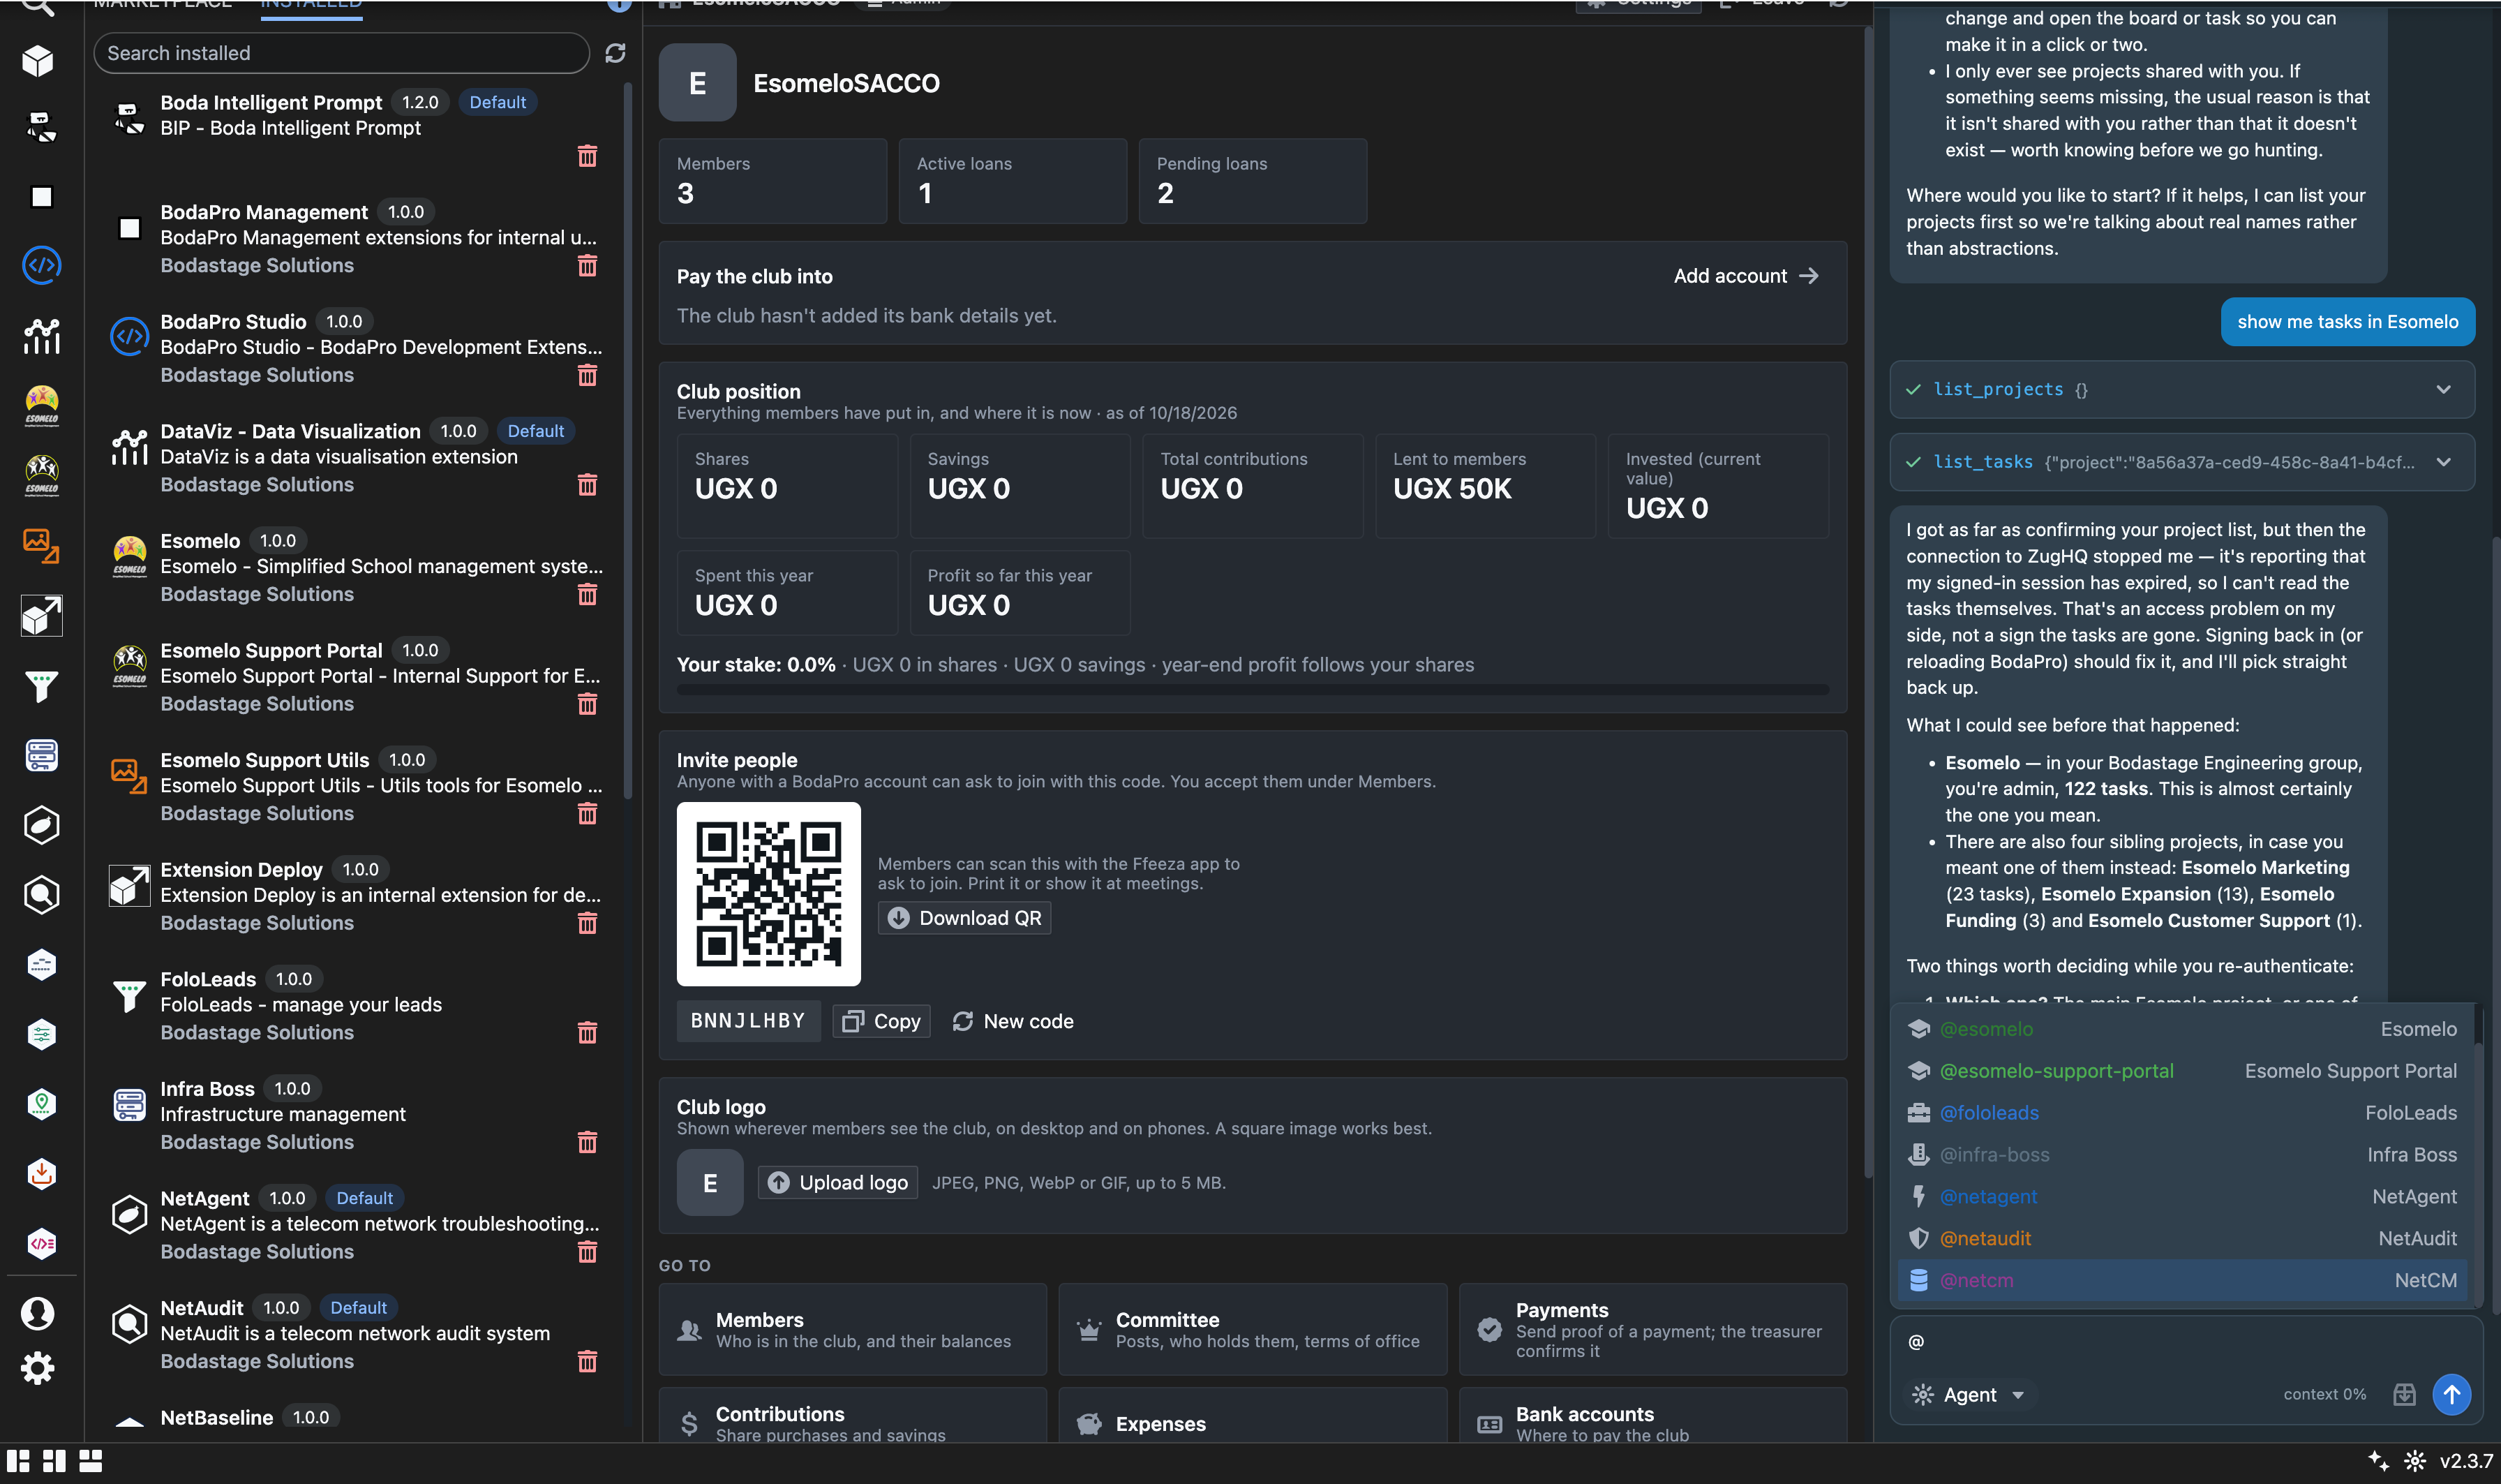Image resolution: width=2501 pixels, height=1484 pixels.
Task: Expand the list_projects tool call
Action: click(x=2181, y=389)
